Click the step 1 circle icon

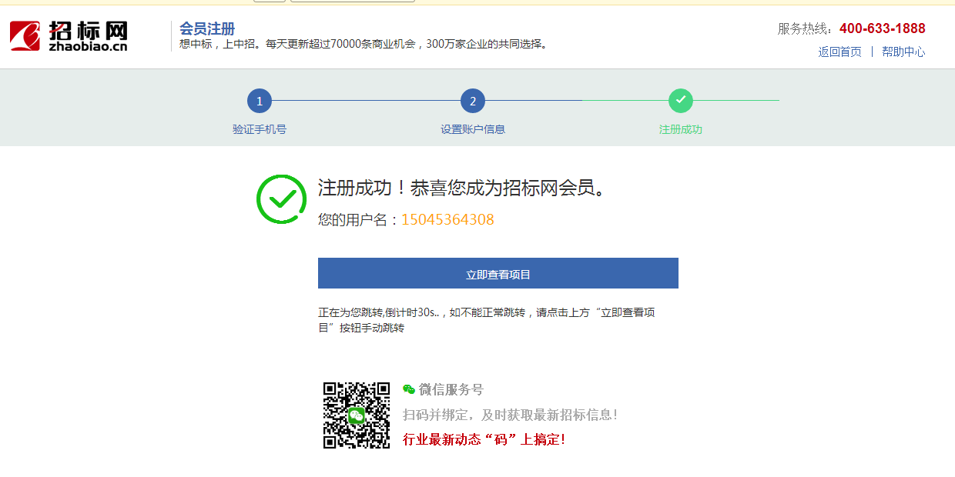pos(260,101)
